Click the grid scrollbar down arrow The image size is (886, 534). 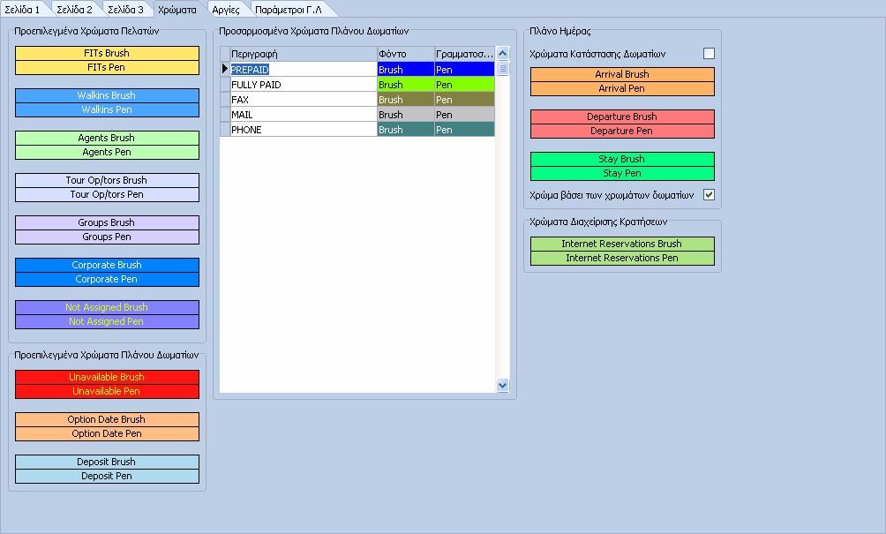click(x=502, y=386)
